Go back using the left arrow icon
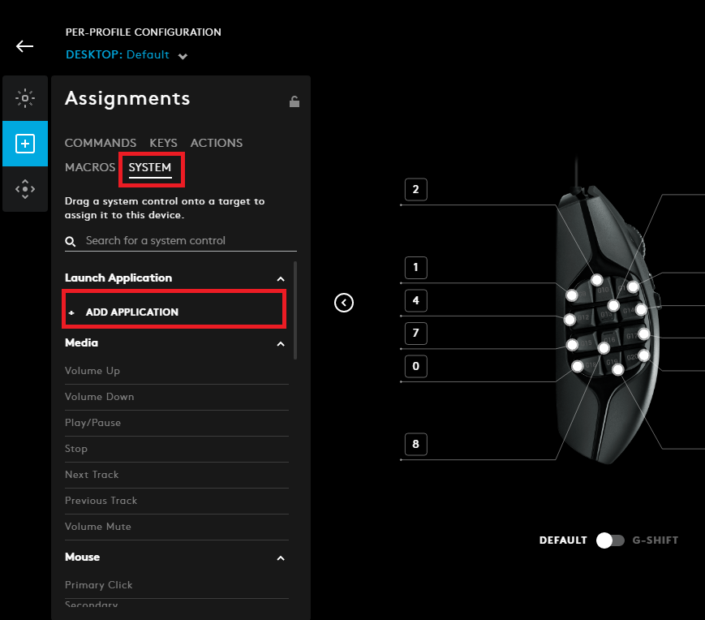 point(24,46)
